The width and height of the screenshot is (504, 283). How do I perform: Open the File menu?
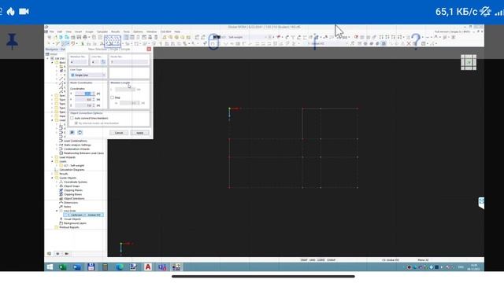point(51,31)
